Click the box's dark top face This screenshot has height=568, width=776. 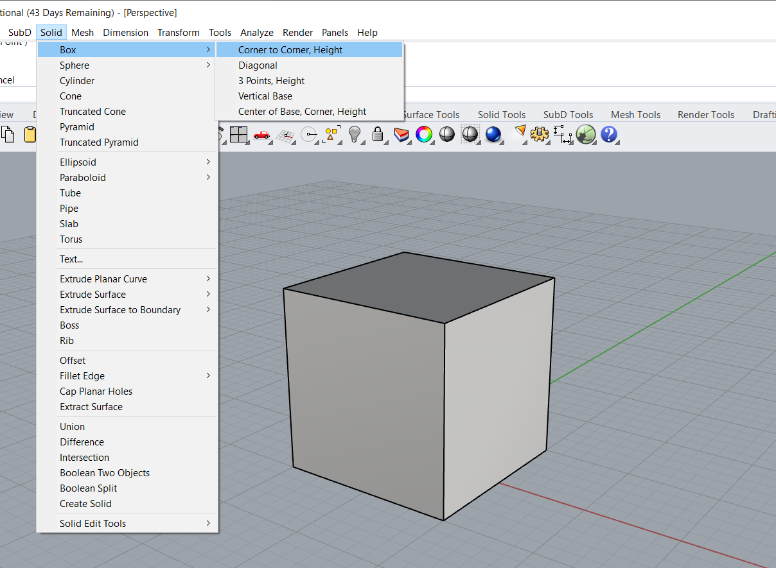(x=418, y=286)
